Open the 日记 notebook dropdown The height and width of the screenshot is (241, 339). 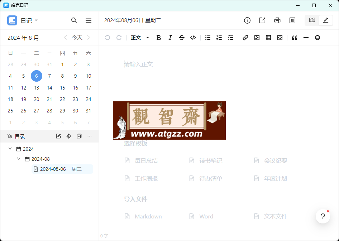coord(23,20)
